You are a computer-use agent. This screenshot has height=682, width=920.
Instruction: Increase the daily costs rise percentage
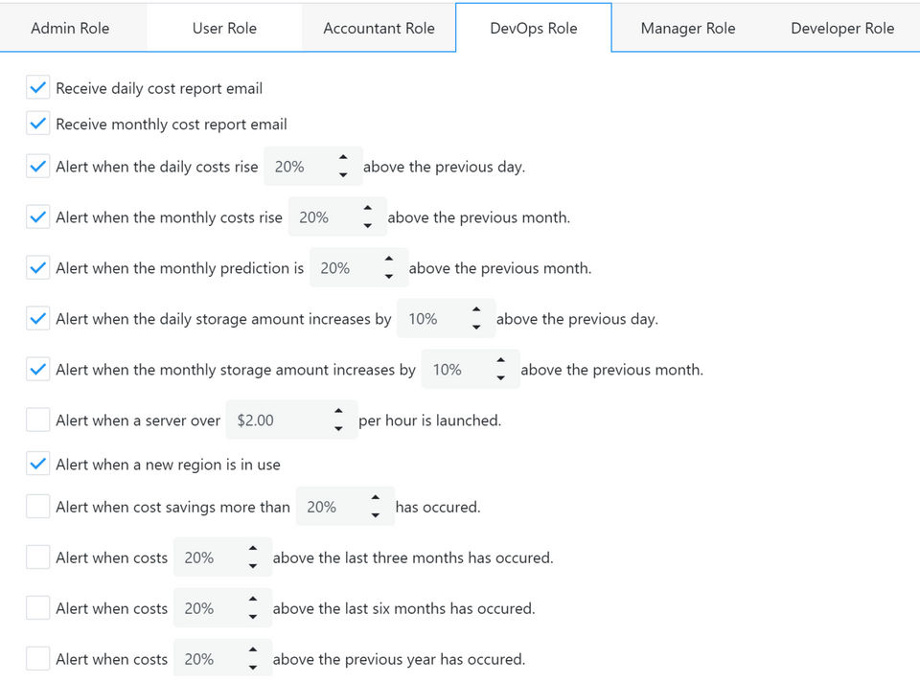[343, 158]
